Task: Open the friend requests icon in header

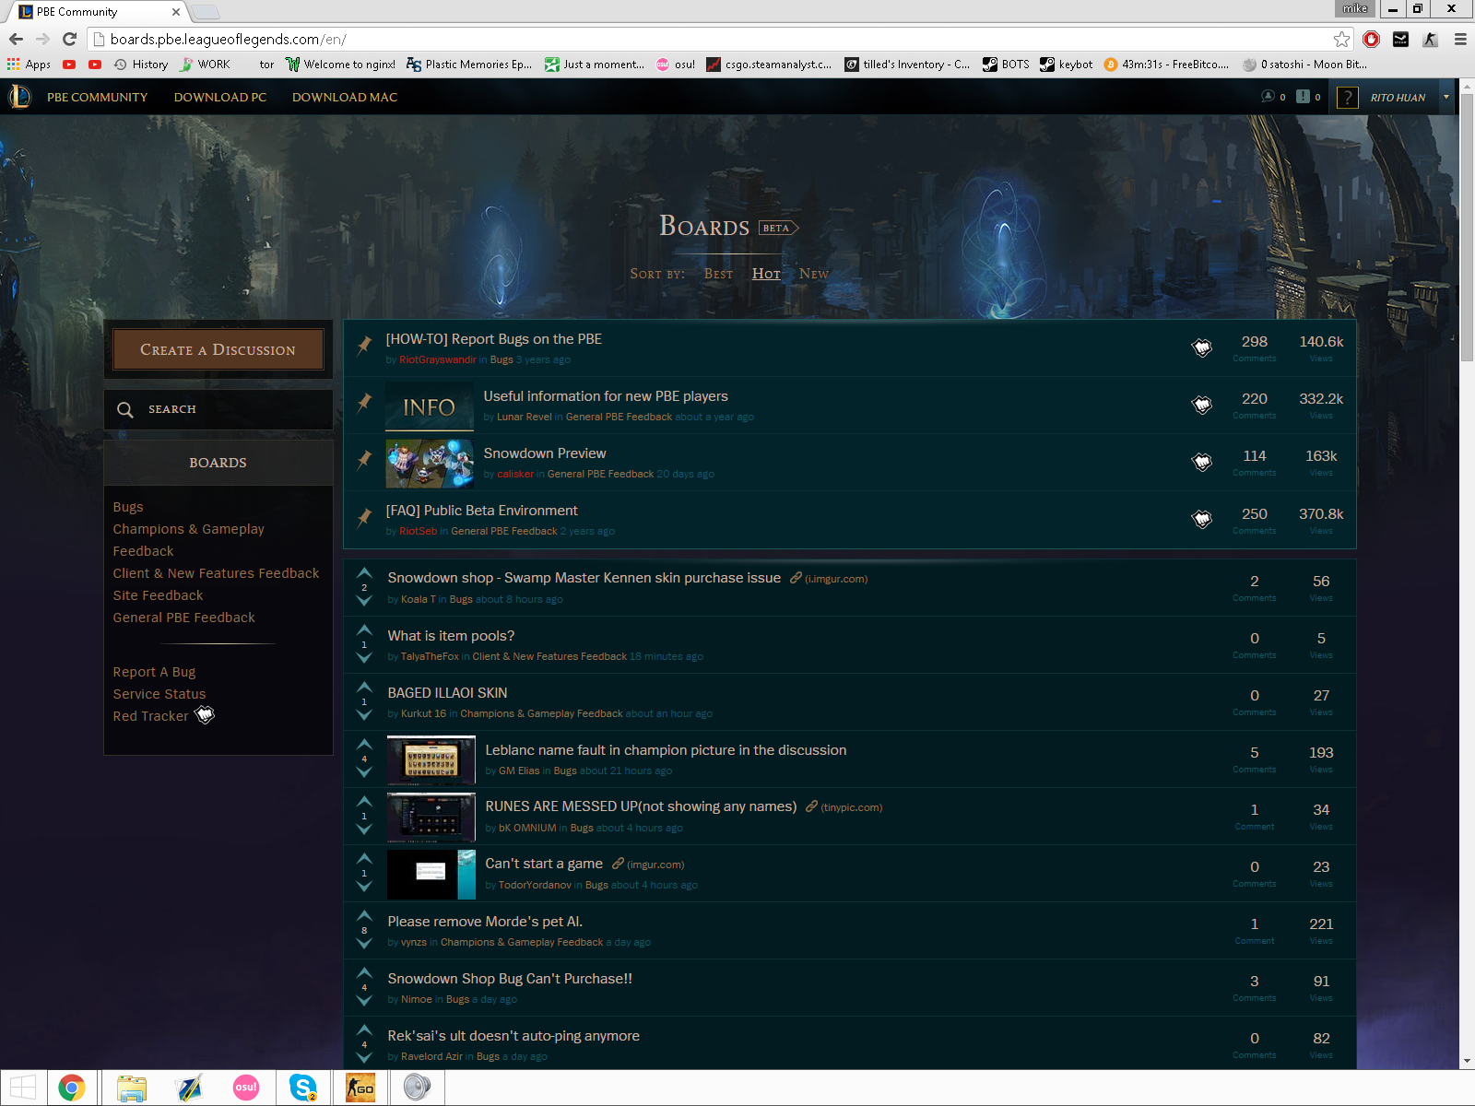Action: (x=1268, y=97)
